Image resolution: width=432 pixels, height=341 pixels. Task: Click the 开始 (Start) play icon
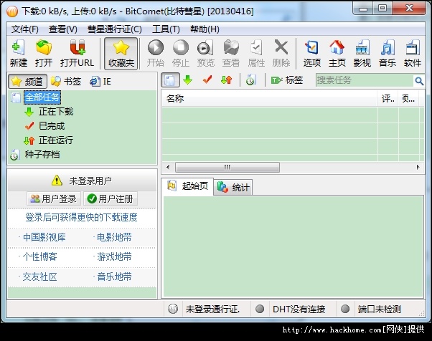tap(156, 53)
